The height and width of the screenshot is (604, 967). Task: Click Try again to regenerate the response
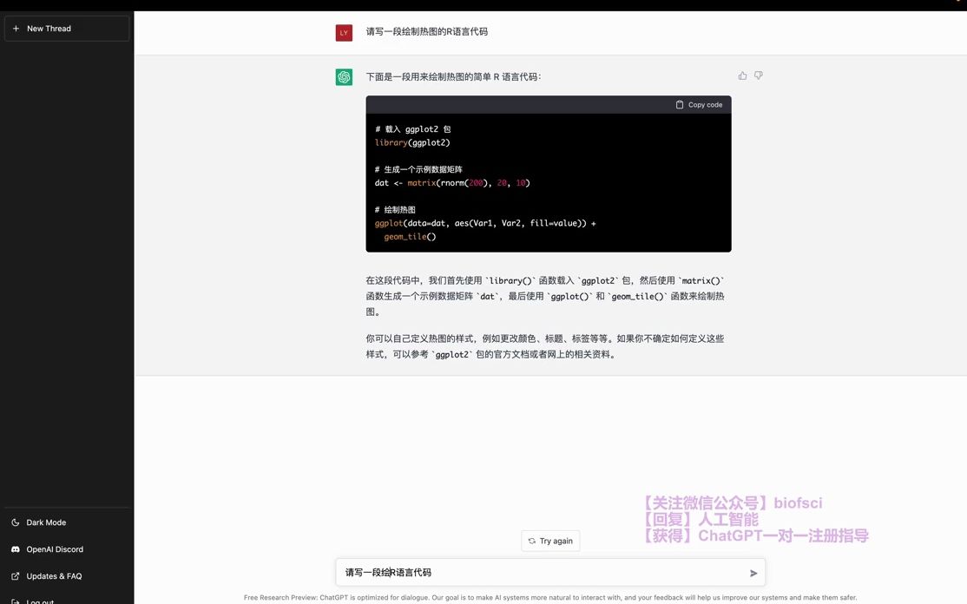pos(550,541)
